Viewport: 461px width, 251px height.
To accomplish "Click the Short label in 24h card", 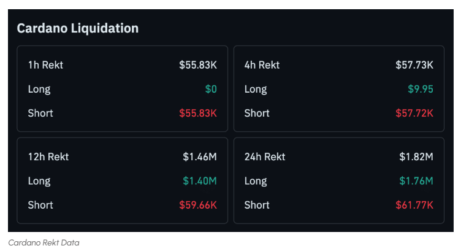I will click(257, 205).
